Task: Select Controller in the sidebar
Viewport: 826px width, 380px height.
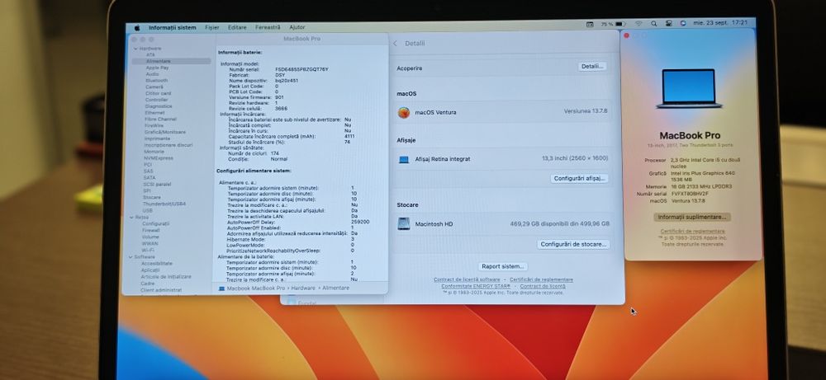Action: pyautogui.click(x=156, y=100)
